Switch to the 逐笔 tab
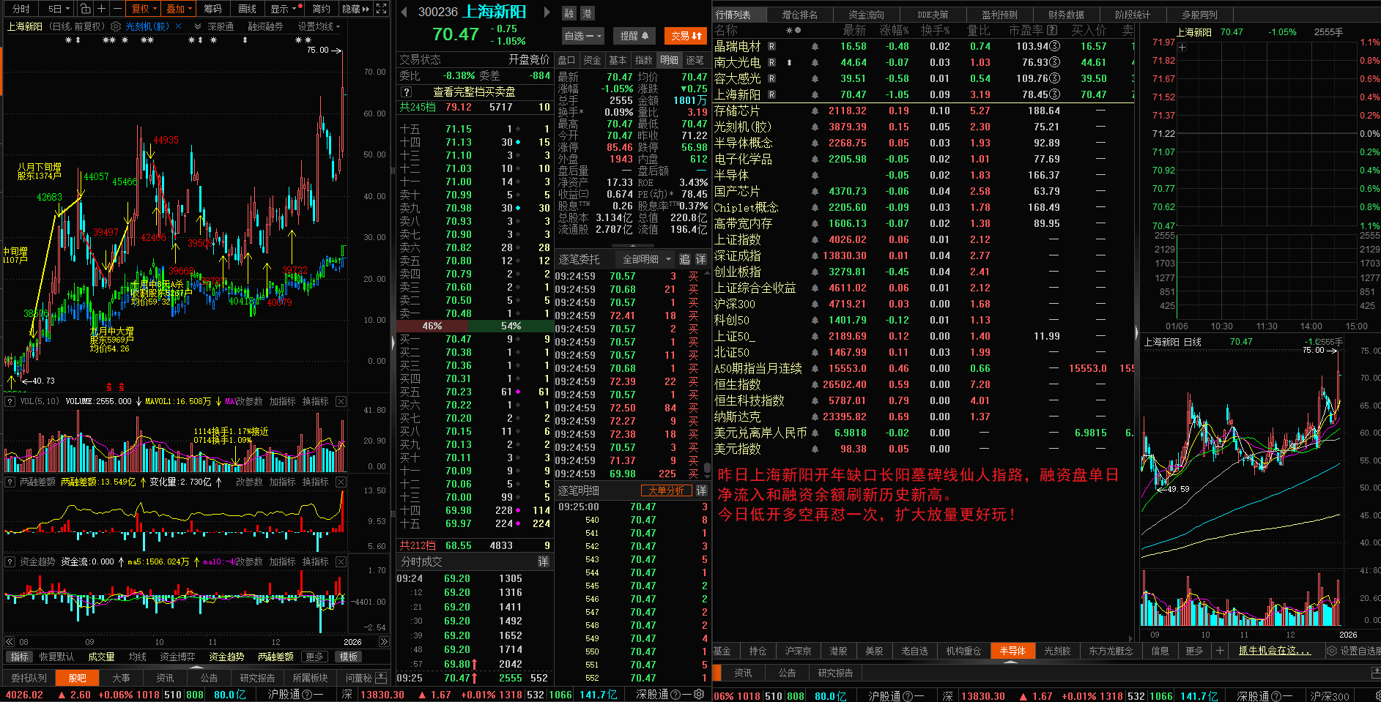This screenshot has width=1381, height=702. [x=695, y=60]
